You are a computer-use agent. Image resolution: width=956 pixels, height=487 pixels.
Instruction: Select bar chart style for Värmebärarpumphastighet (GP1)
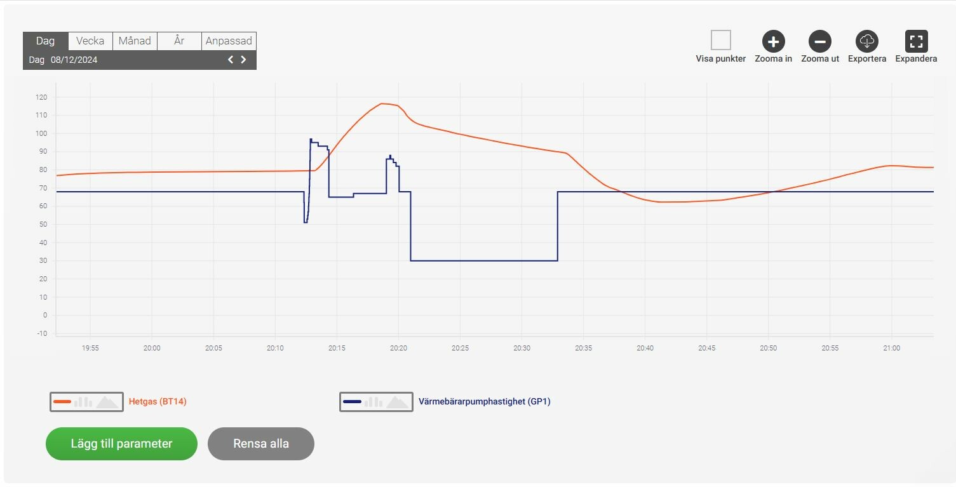tap(373, 402)
